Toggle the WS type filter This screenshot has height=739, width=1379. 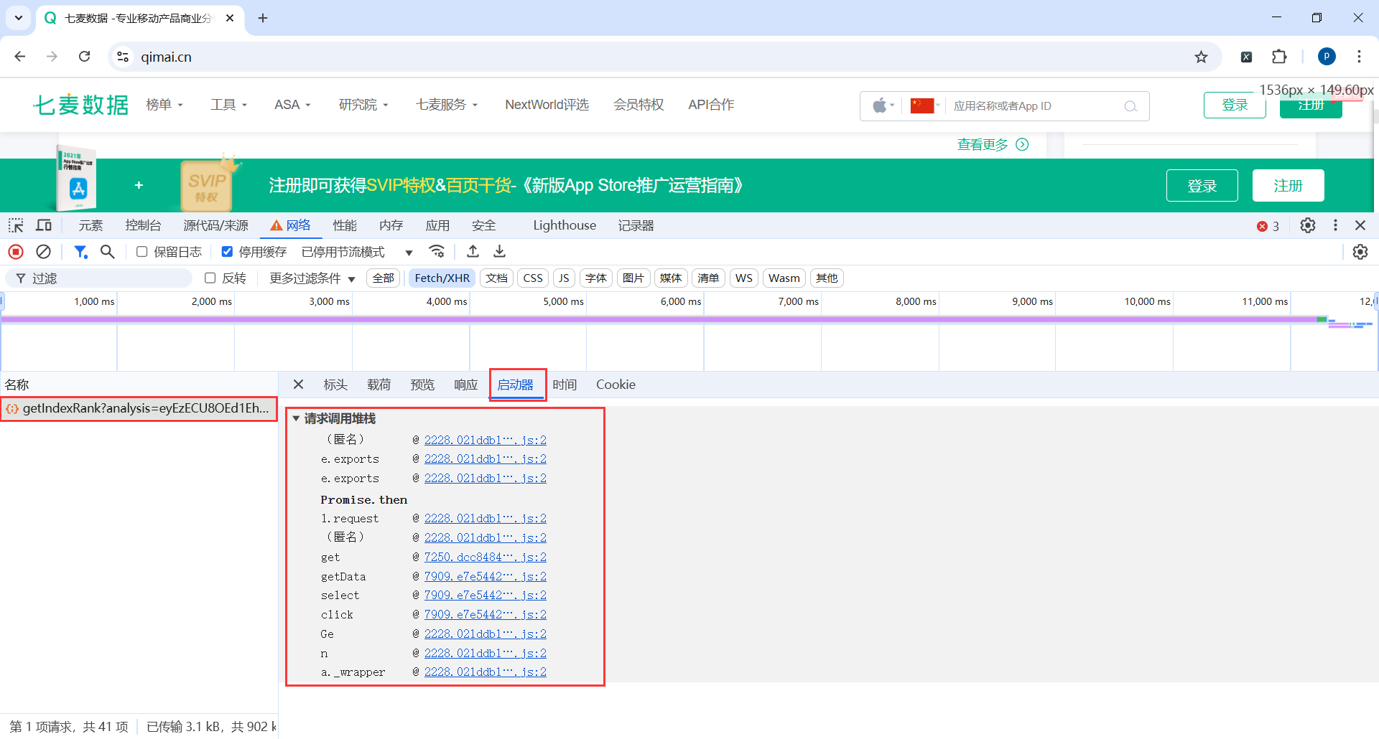(x=744, y=278)
